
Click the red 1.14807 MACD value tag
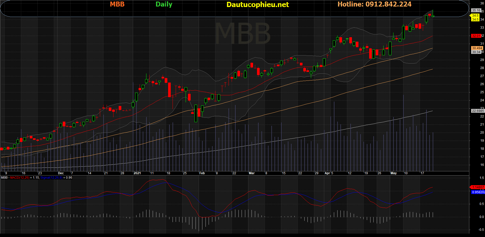click(478, 187)
